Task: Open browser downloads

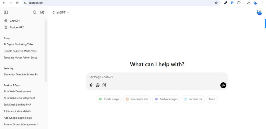Action: (249, 3)
